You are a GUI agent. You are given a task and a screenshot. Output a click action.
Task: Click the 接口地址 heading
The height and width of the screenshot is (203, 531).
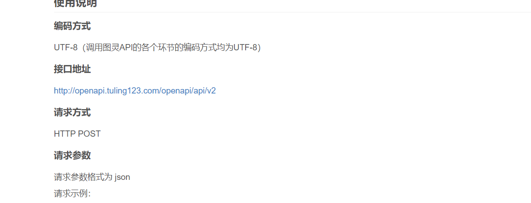[72, 69]
